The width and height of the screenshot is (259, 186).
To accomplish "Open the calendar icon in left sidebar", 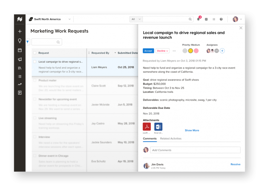I will (20, 50).
